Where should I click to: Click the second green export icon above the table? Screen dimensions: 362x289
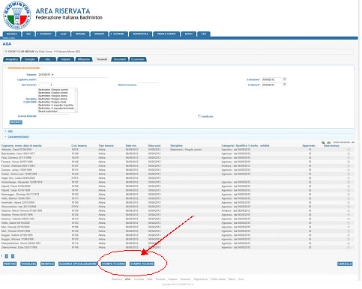328,142
